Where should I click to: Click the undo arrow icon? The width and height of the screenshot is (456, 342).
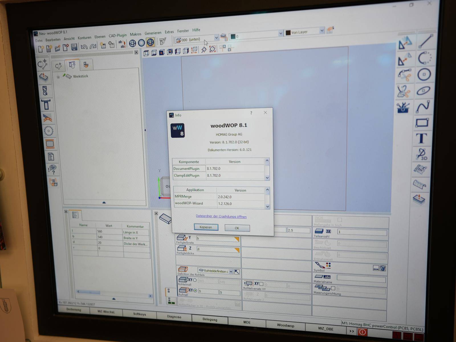pyautogui.click(x=84, y=47)
